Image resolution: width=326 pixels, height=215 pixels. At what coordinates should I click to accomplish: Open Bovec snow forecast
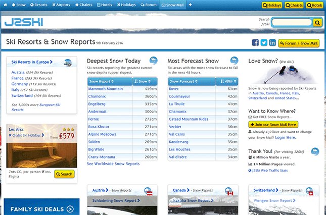click(174, 89)
